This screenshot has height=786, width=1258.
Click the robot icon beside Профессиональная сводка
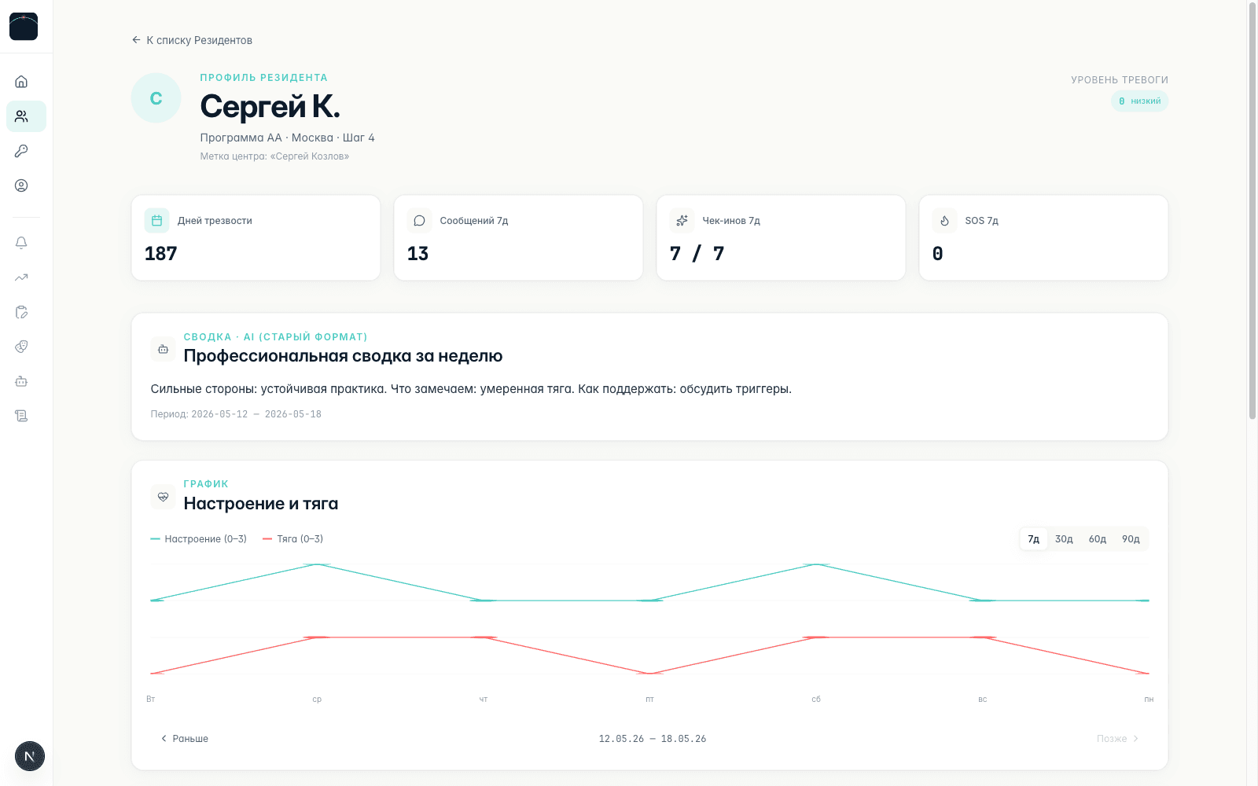163,349
